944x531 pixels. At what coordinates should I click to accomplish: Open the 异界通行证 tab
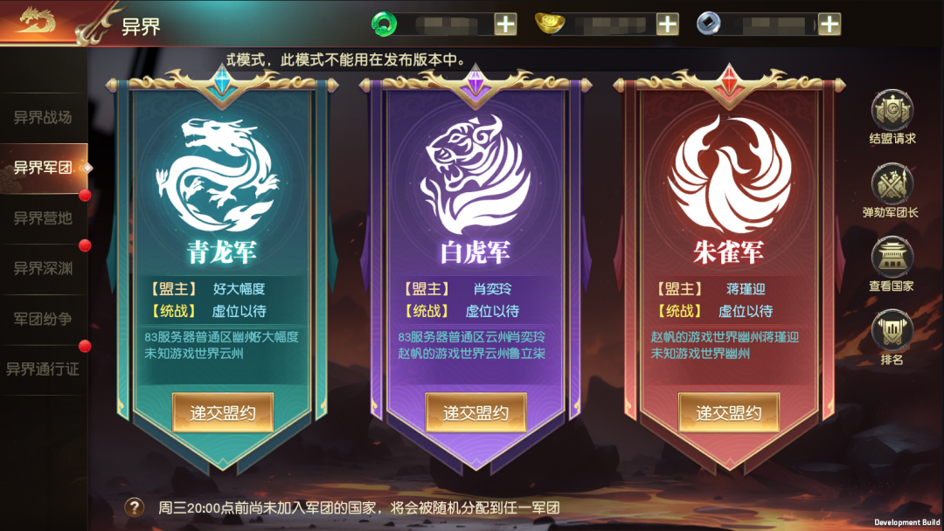[x=44, y=369]
